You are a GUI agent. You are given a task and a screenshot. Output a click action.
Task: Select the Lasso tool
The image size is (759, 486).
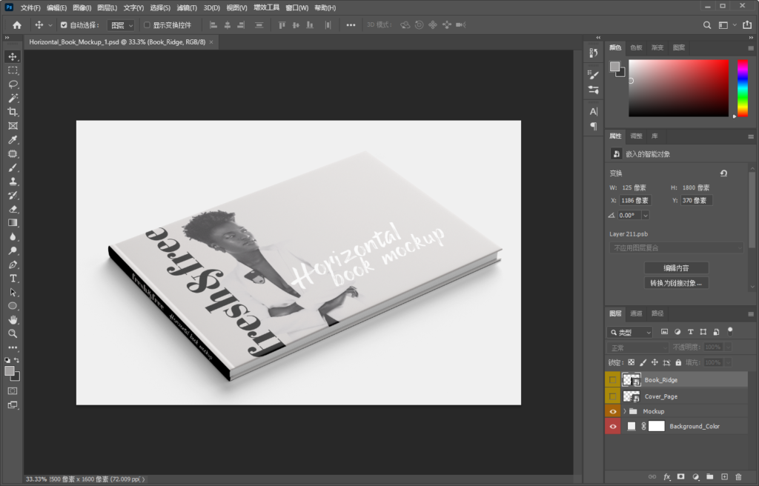click(x=13, y=84)
